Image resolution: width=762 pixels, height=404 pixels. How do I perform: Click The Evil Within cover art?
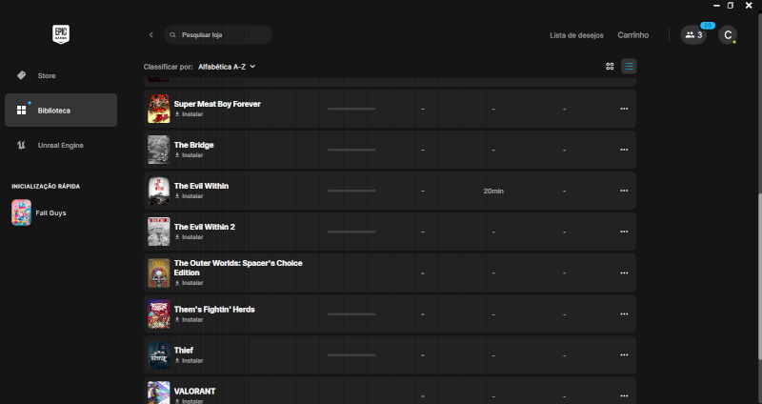(158, 191)
